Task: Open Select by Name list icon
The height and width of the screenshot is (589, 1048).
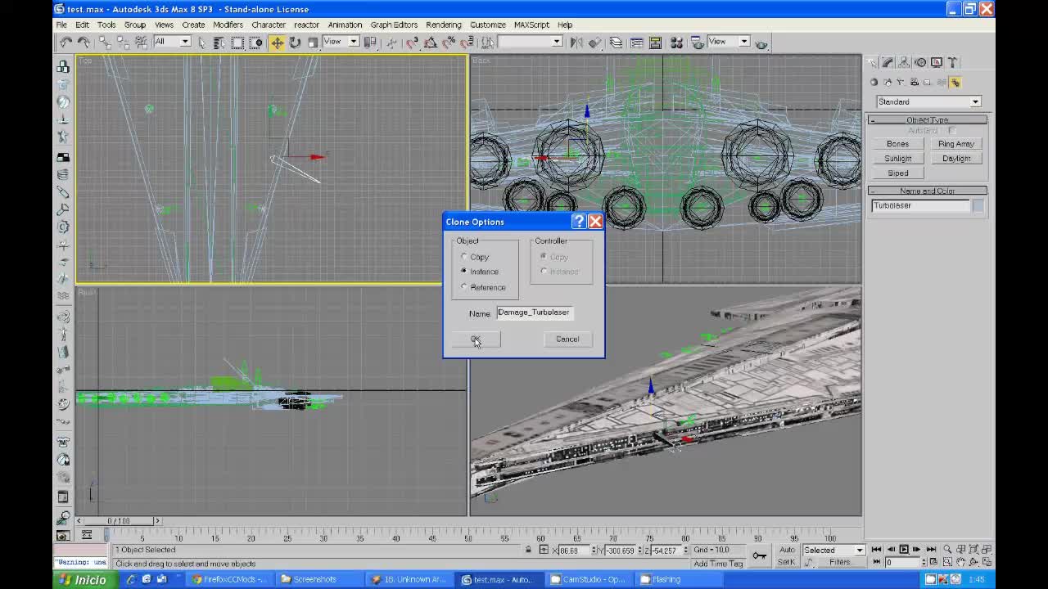Action: point(219,43)
